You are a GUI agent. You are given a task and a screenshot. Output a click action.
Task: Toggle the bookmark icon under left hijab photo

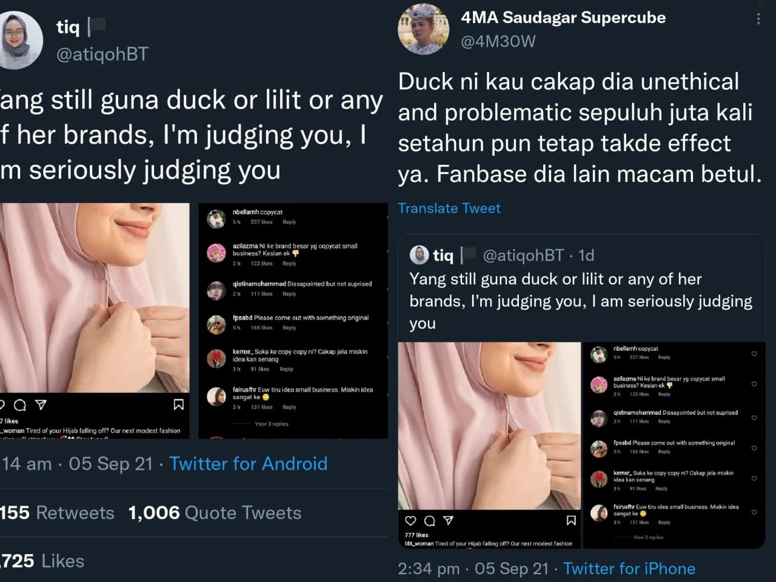click(178, 404)
